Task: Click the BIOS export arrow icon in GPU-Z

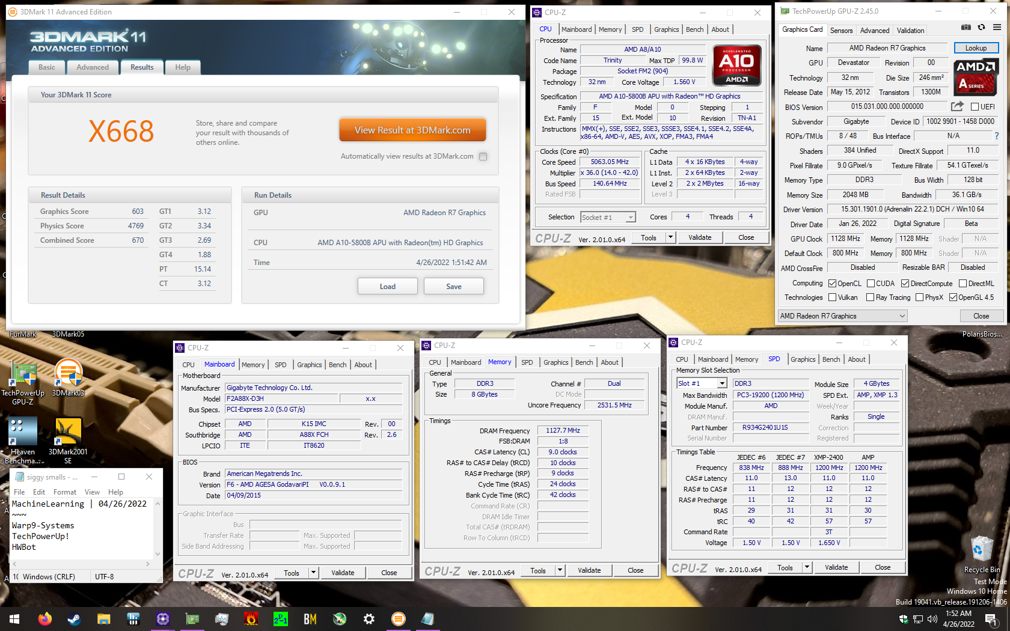Action: coord(957,106)
